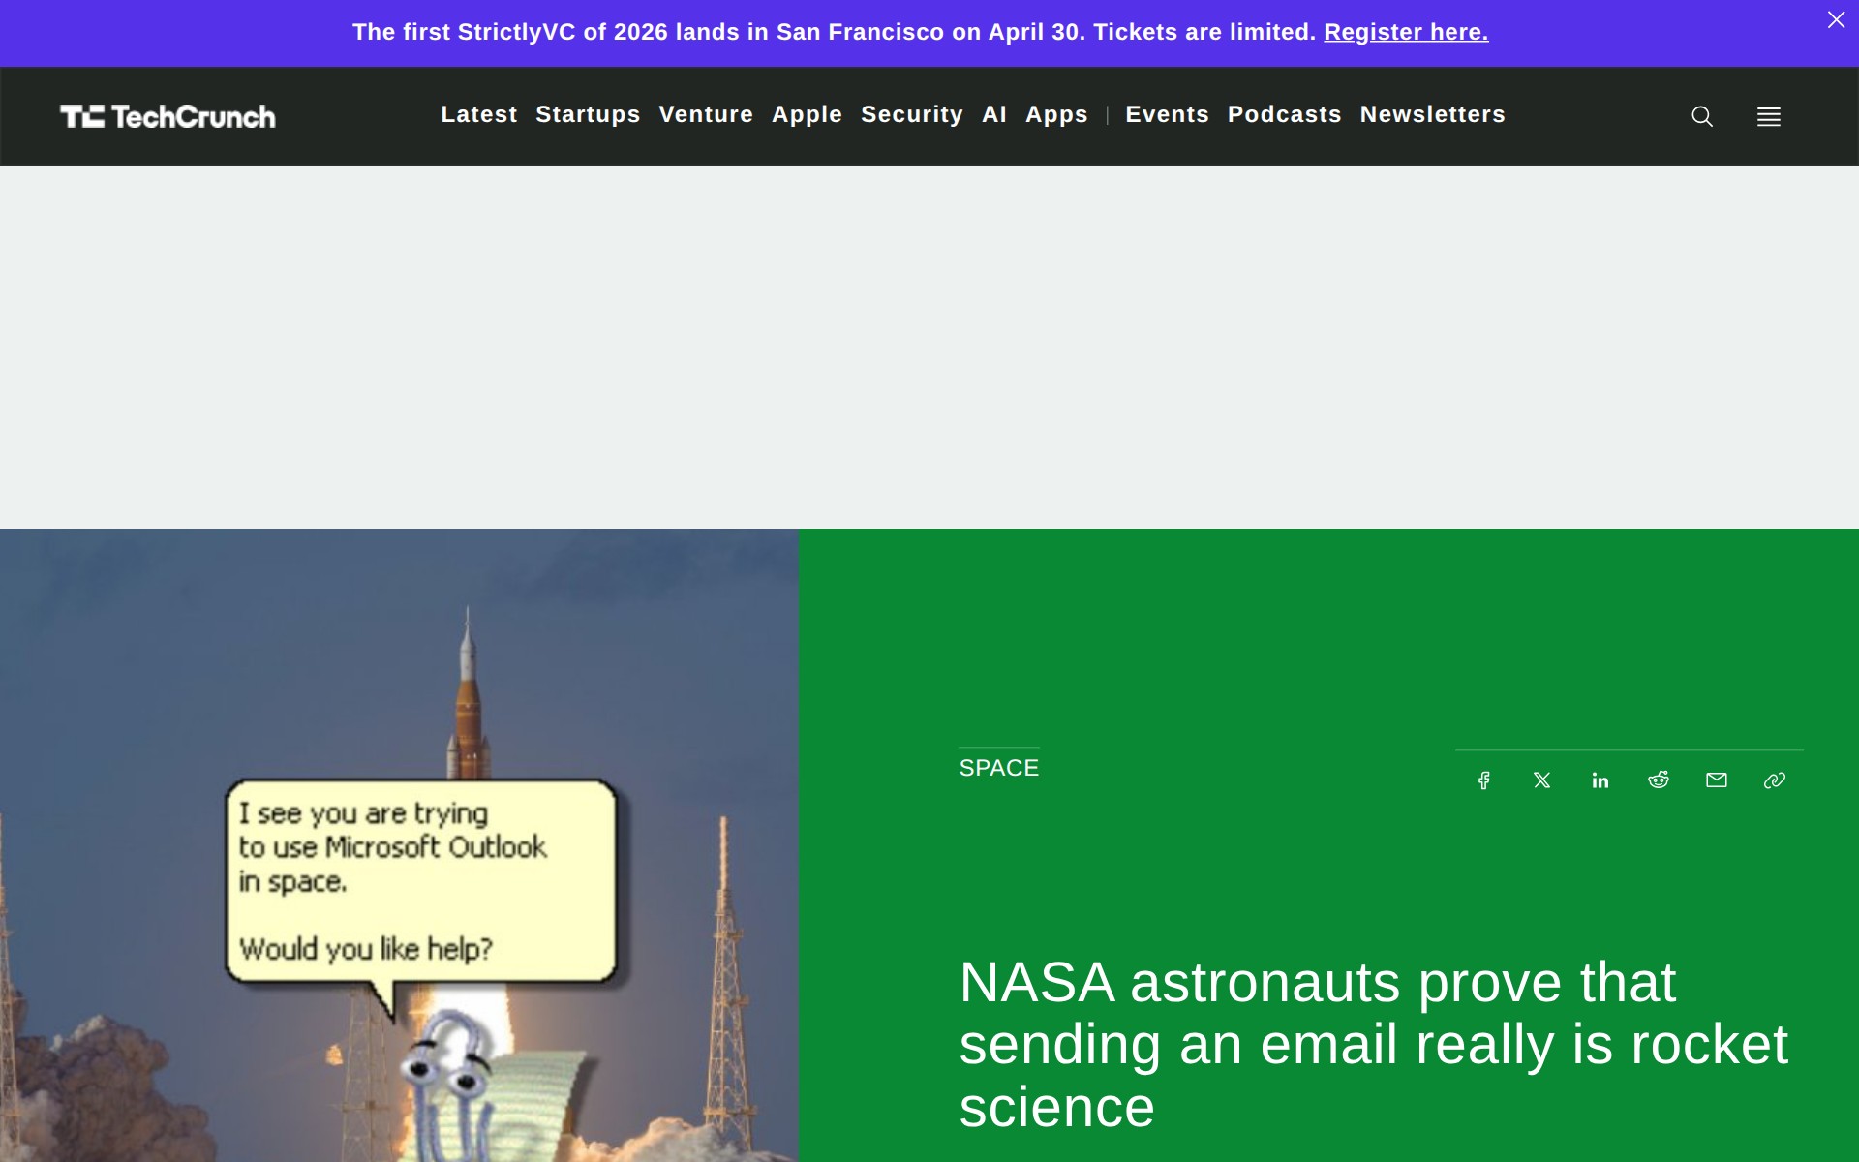1859x1162 pixels.
Task: Go to the TechCrunch logo homepage
Action: point(168,116)
